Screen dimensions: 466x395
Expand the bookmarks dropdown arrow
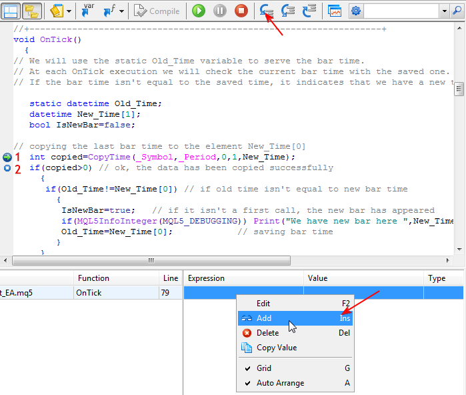tap(69, 11)
